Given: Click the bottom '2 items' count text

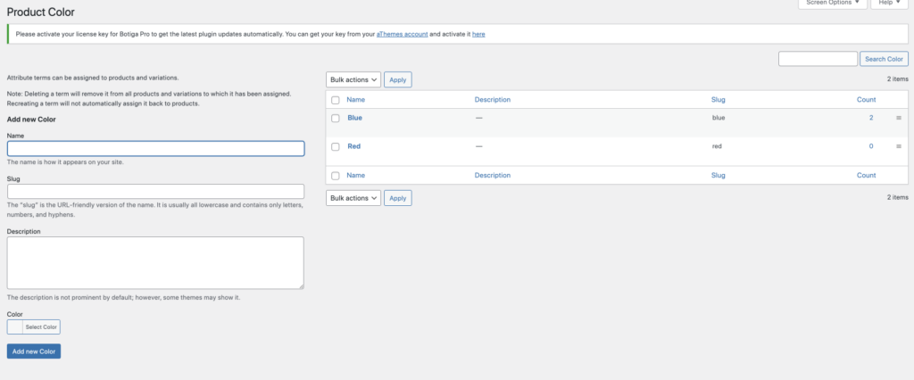Looking at the screenshot, I should coord(898,197).
